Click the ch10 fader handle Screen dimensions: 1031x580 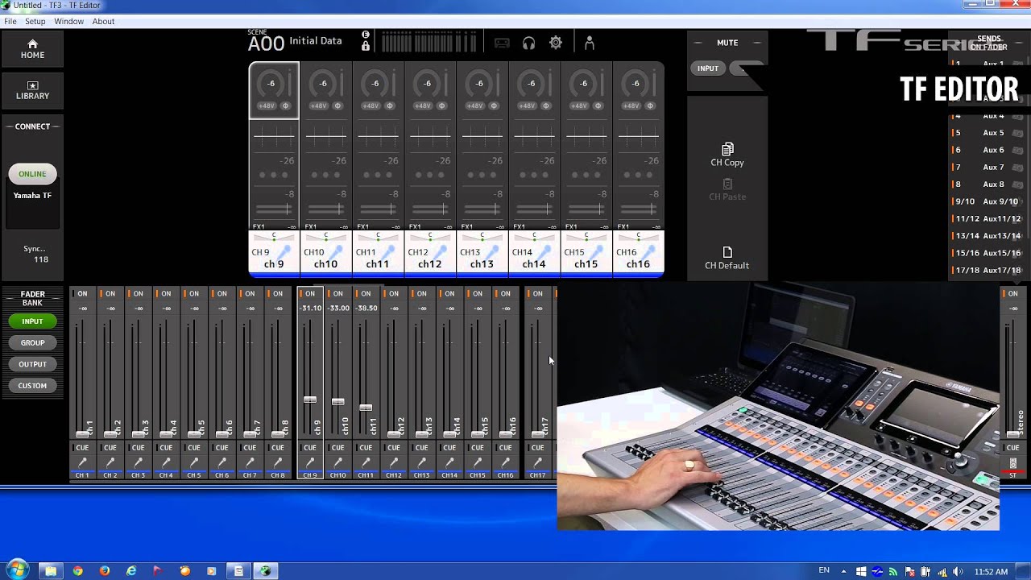(x=337, y=401)
